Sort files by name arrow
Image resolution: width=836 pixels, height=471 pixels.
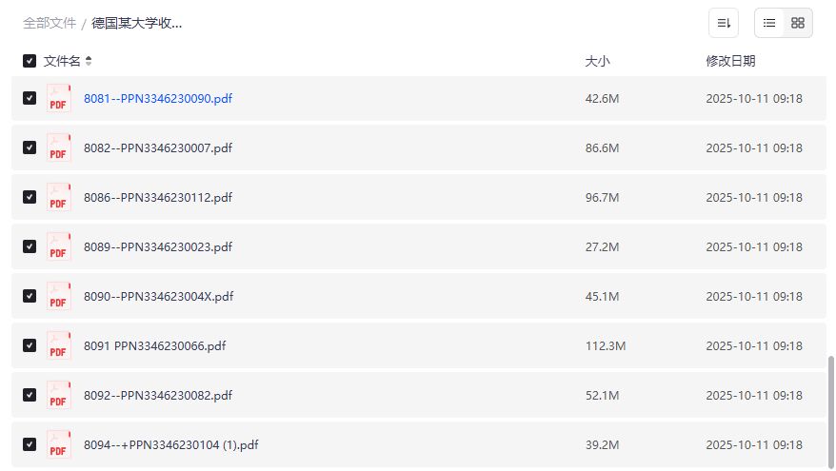coord(89,61)
